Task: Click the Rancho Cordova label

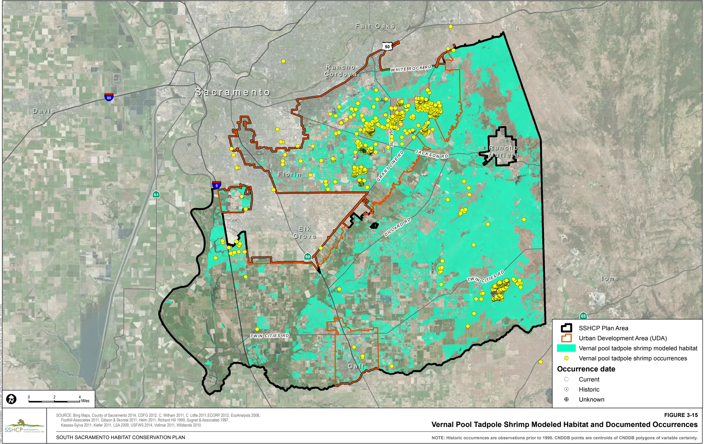Action: point(341,71)
